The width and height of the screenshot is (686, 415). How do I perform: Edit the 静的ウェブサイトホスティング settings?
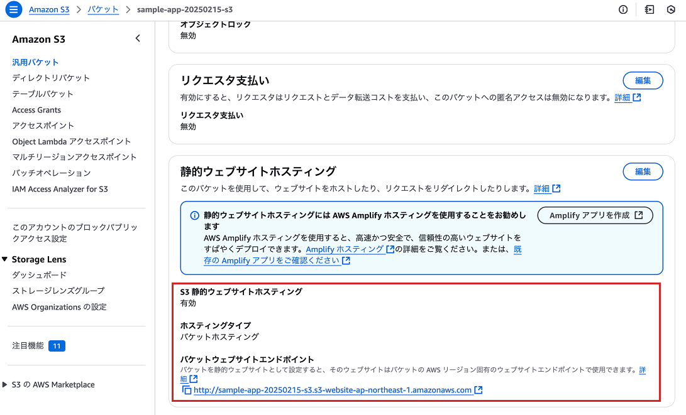tap(643, 171)
